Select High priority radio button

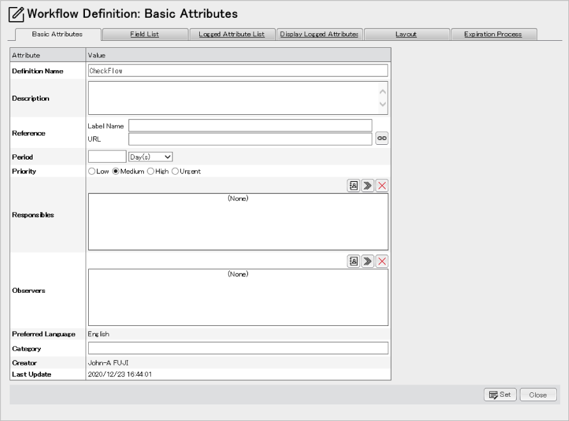coord(151,172)
